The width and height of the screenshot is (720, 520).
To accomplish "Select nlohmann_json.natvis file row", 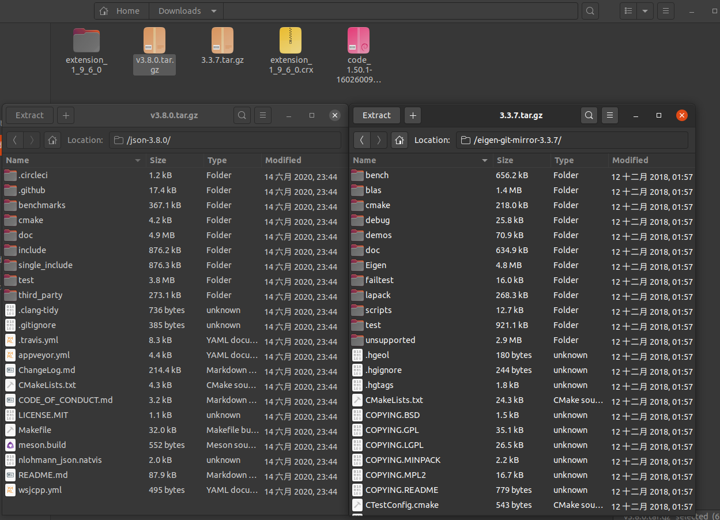I will click(175, 460).
